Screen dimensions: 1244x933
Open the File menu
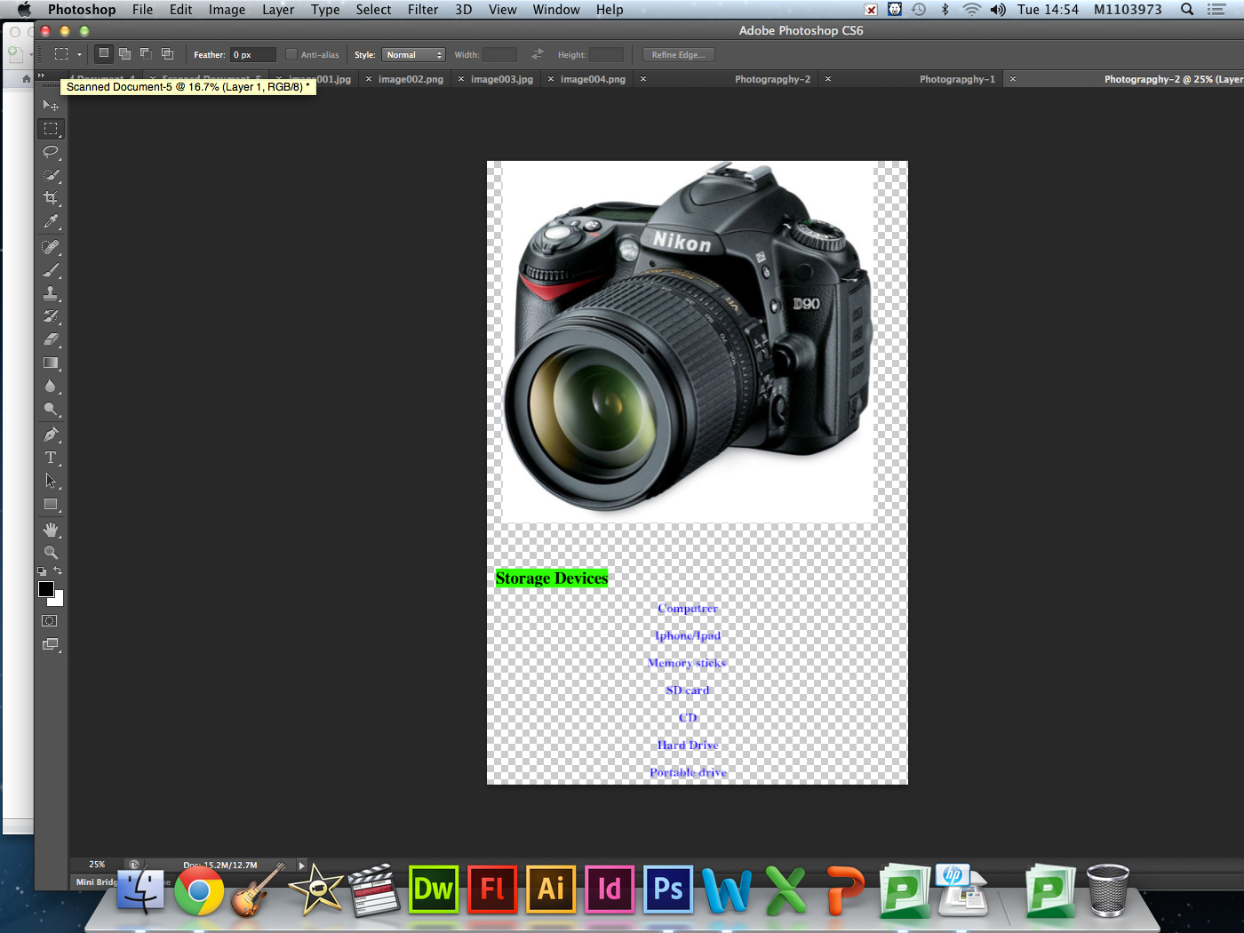point(142,10)
